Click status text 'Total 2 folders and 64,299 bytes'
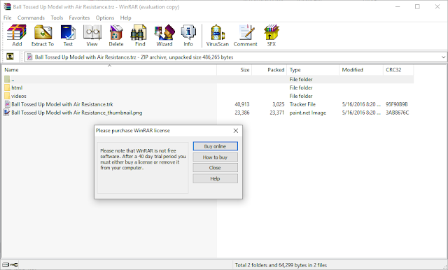The image size is (448, 270). point(281,265)
